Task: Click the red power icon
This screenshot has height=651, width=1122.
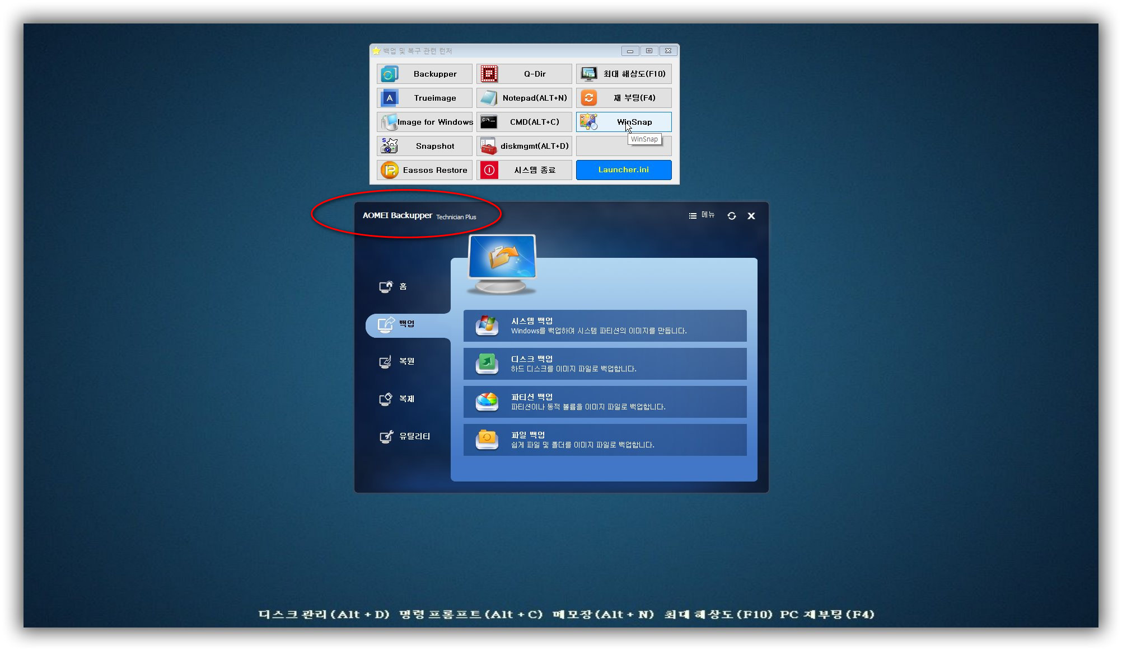Action: (x=489, y=170)
